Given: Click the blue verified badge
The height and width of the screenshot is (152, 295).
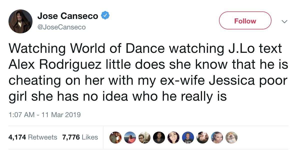Looking at the screenshot, I should click(x=105, y=16).
